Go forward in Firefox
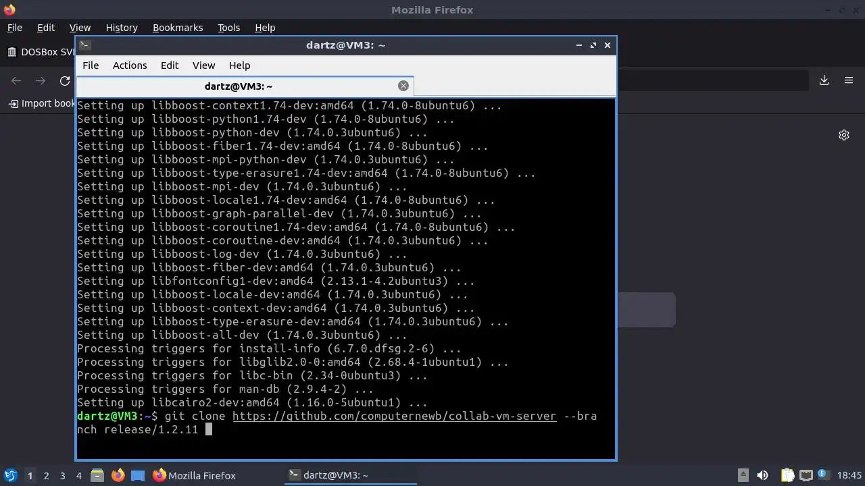 [x=41, y=81]
